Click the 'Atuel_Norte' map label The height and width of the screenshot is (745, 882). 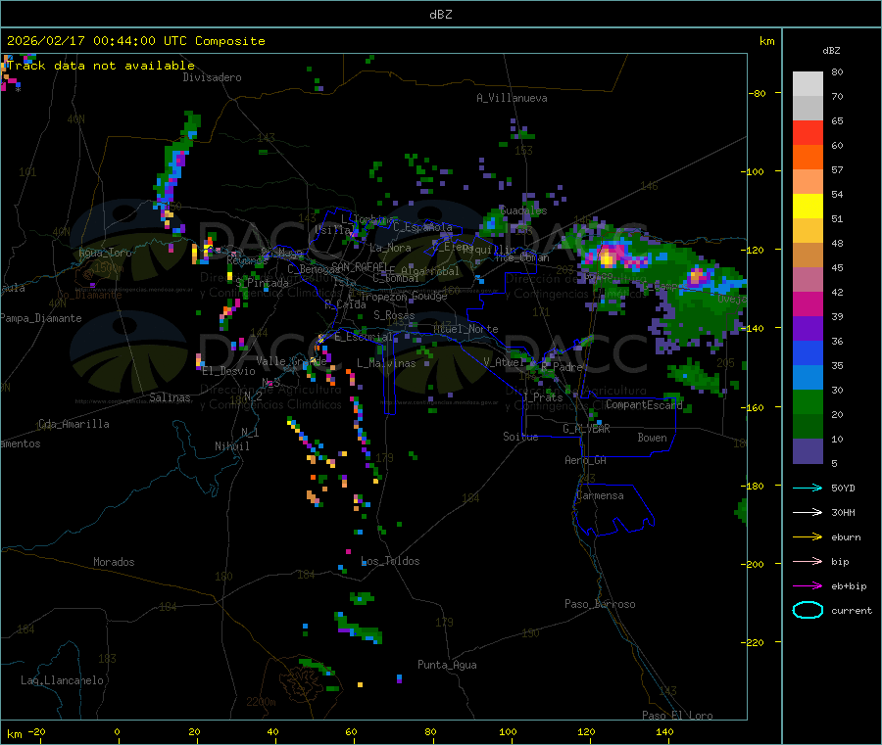[x=465, y=329]
